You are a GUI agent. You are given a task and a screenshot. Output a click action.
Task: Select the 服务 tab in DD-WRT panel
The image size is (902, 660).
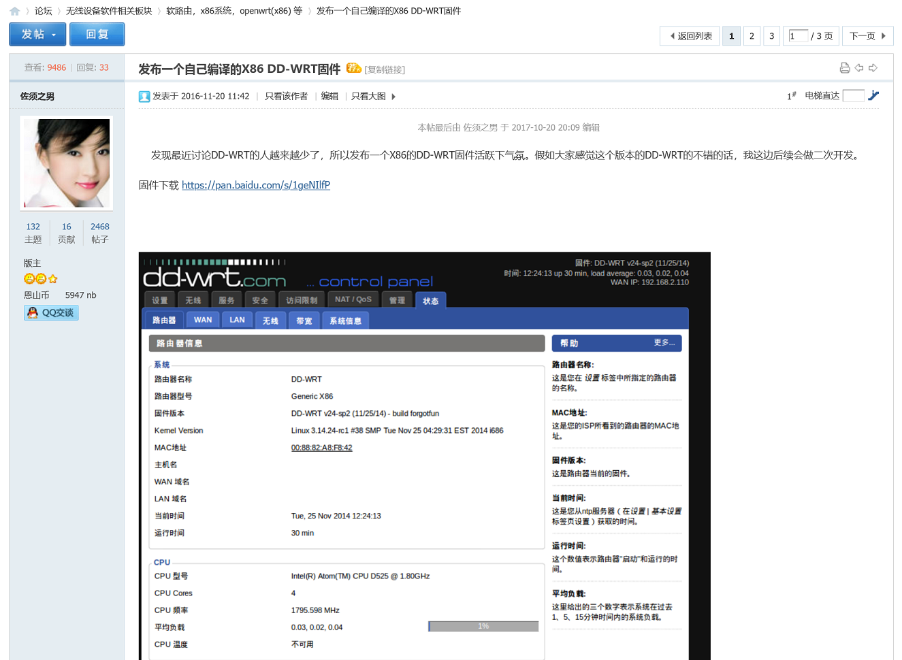tap(227, 300)
